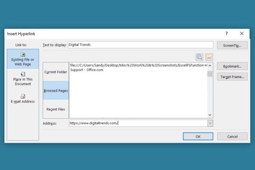The image size is (255, 170).
Task: Open the ScreenTip dialog
Action: (232, 45)
